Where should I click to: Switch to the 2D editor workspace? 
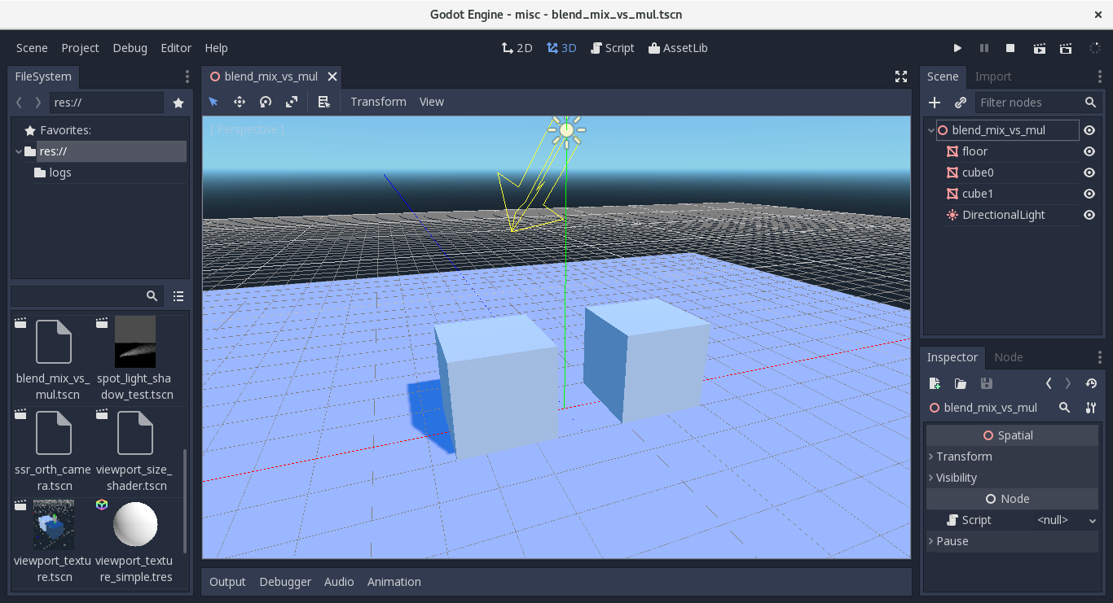[517, 48]
